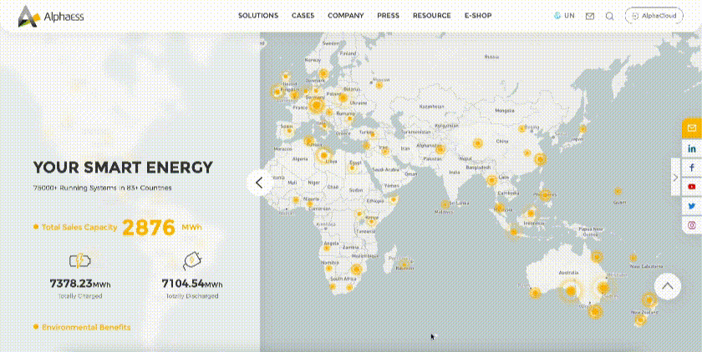Open Twitter from side social bar
The image size is (702, 352).
click(x=692, y=206)
